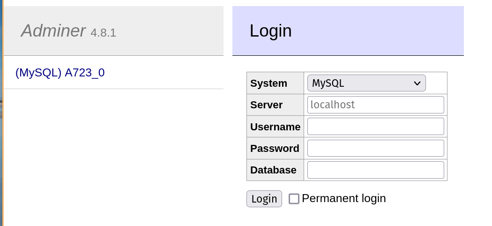This screenshot has width=492, height=226.
Task: Click the Database row label
Action: [x=273, y=170]
